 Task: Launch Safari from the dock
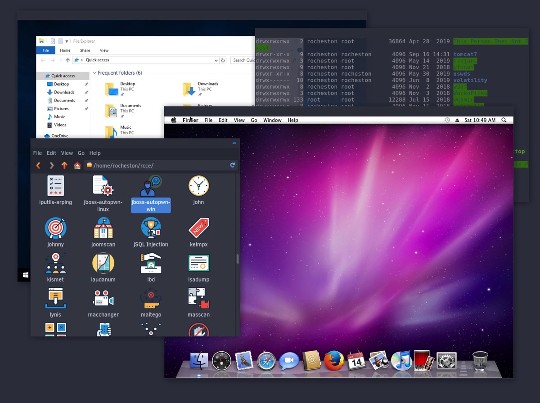[x=266, y=361]
